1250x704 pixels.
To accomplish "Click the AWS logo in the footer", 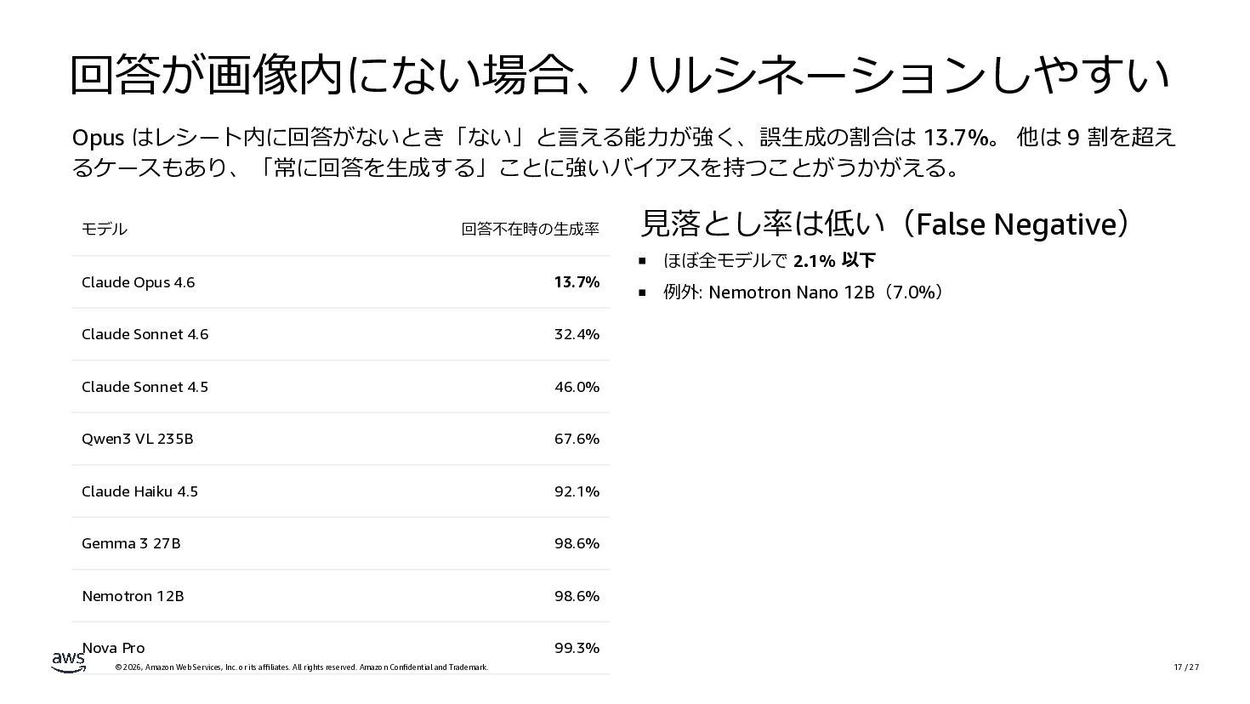I will (68, 661).
